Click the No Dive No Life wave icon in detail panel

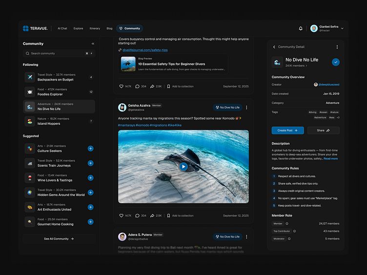[x=277, y=62]
